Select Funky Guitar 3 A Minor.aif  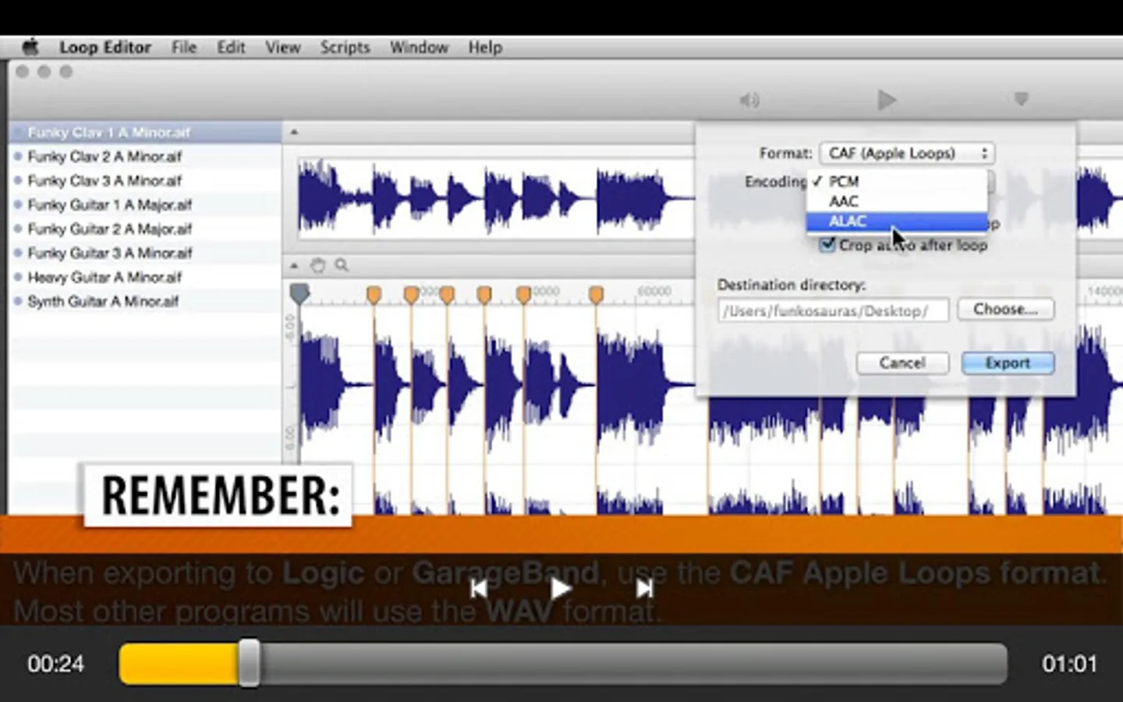(145, 253)
